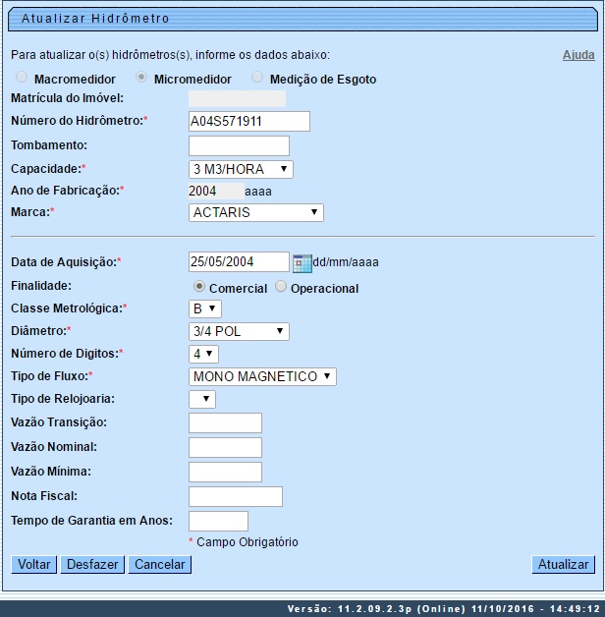
Task: Open the Classe Metrológica dropdown
Action: (204, 308)
